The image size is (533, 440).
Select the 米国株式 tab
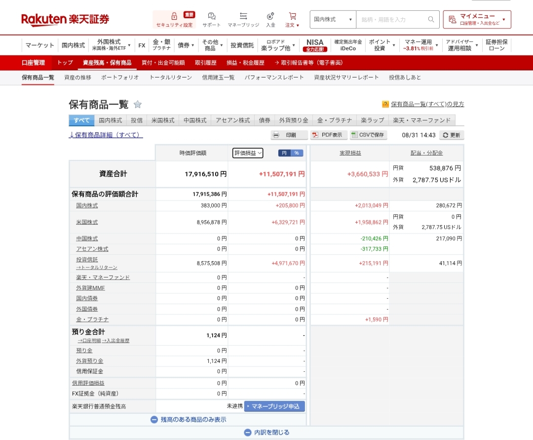coord(163,120)
